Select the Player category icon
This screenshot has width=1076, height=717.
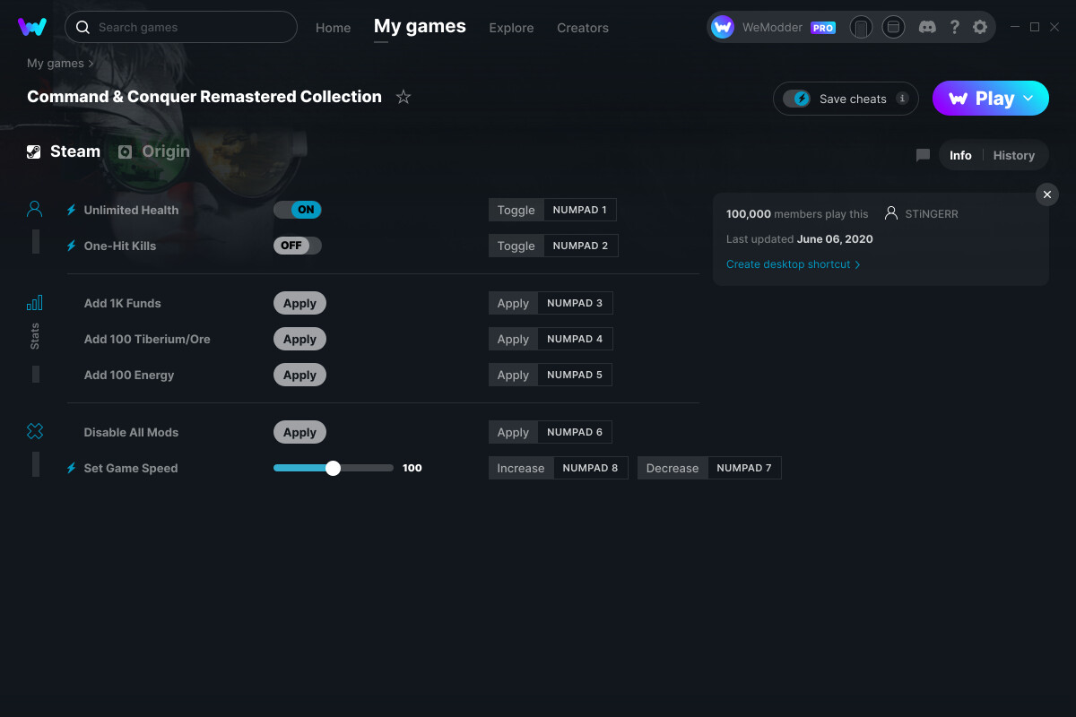pos(35,209)
